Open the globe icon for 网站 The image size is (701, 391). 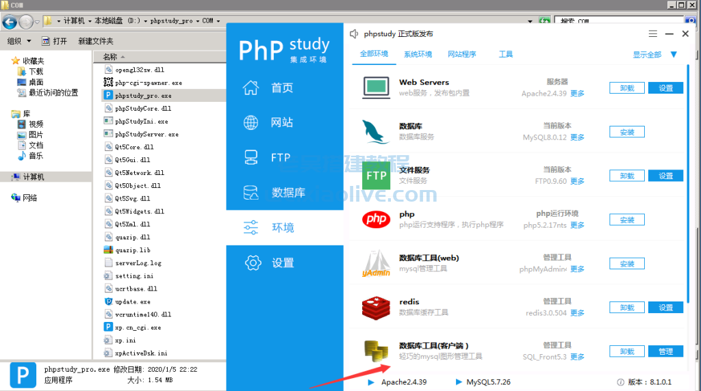pos(251,122)
